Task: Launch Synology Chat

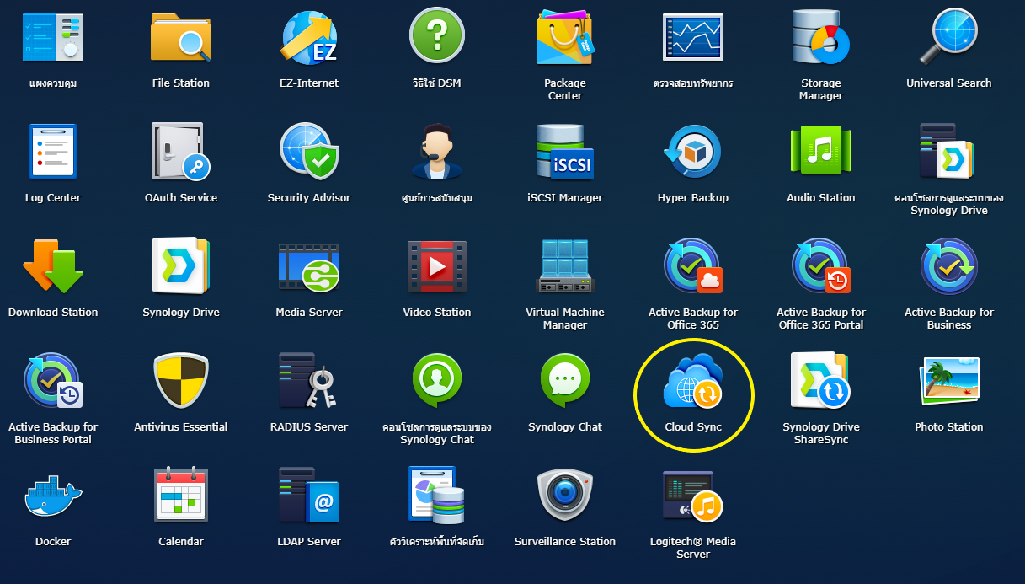Action: [565, 379]
